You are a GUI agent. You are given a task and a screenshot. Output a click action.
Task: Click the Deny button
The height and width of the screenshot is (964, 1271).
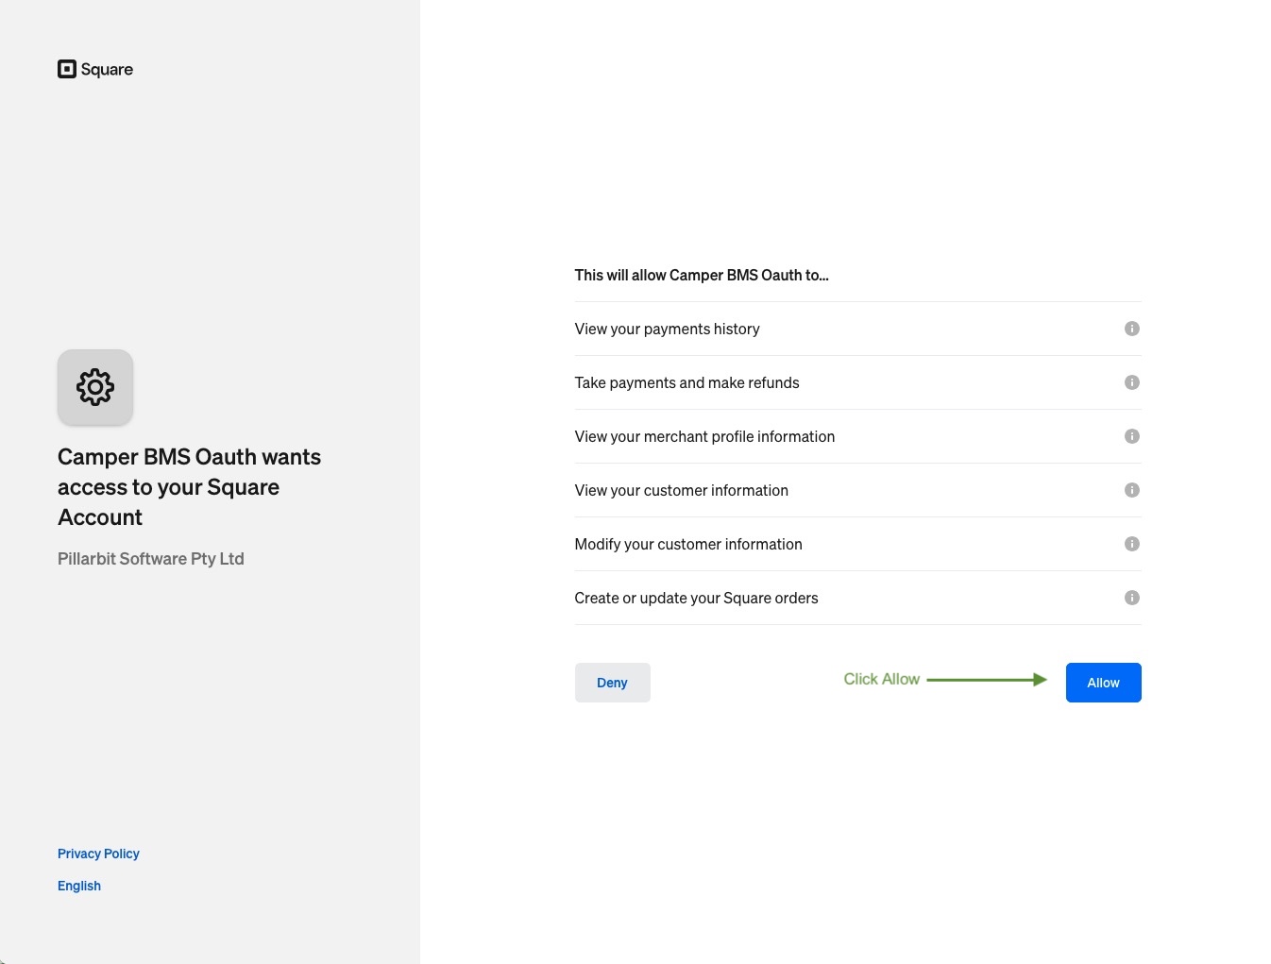pos(612,683)
